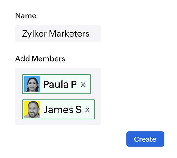This screenshot has height=158, width=177.
Task: Click the blue background of Paula's avatar
Action: click(26, 79)
